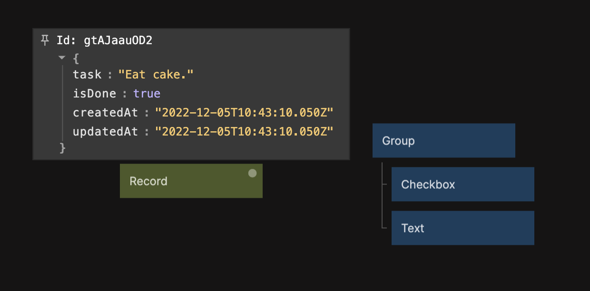
Task: Select the Group node
Action: point(443,141)
